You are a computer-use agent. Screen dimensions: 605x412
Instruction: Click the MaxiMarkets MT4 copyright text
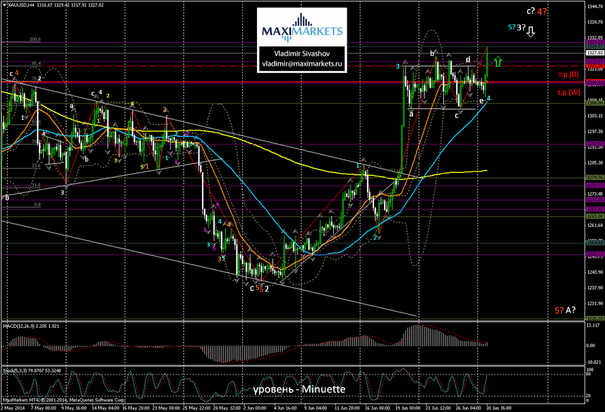point(64,400)
